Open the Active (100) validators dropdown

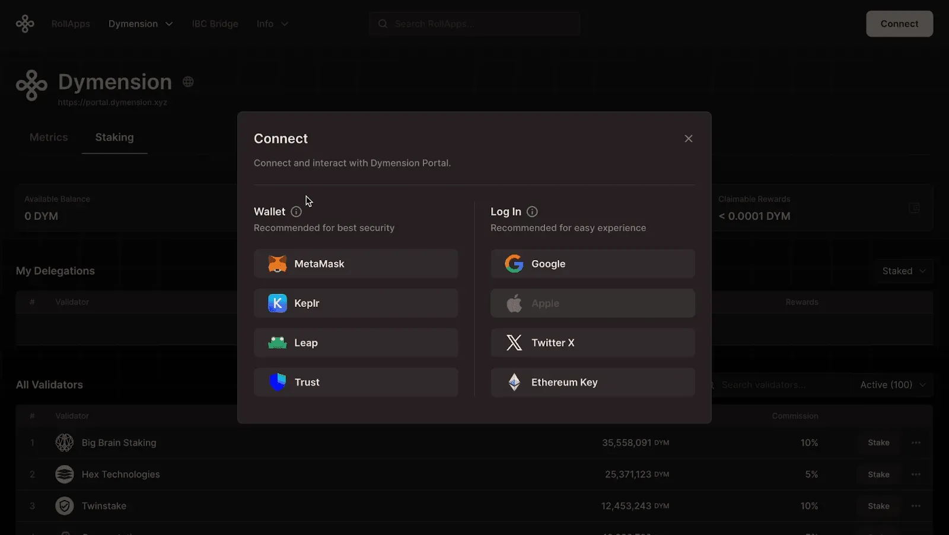pos(893,385)
